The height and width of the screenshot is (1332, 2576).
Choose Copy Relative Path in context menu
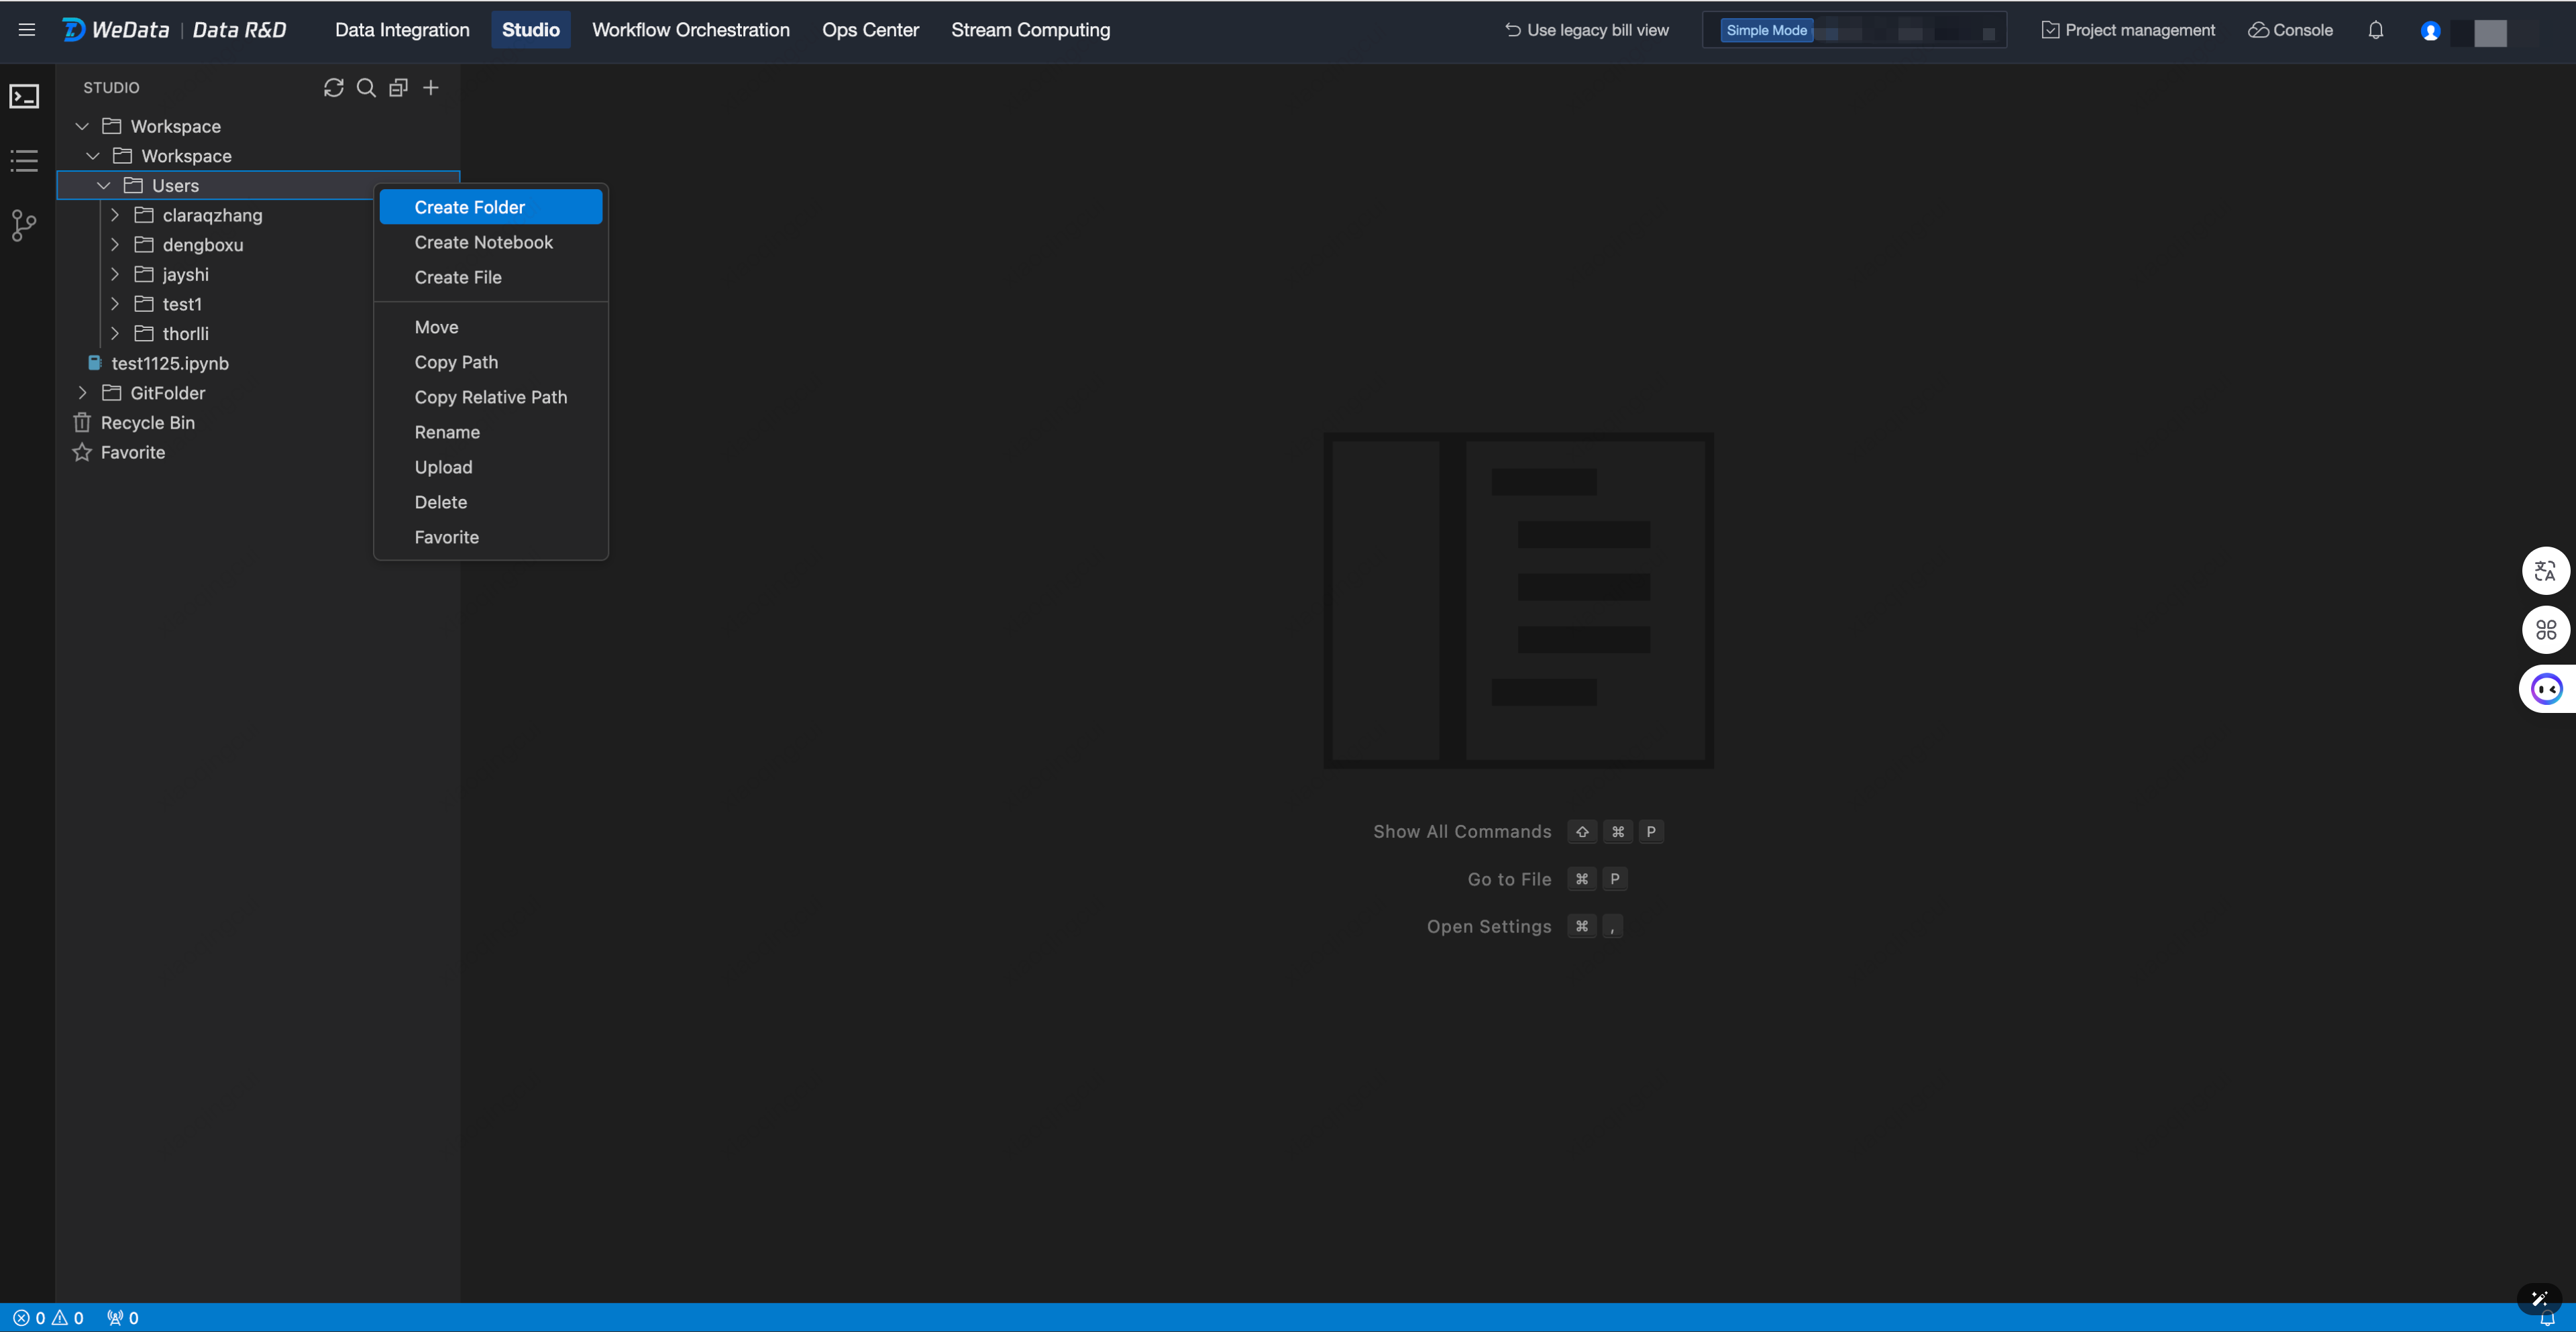click(490, 397)
